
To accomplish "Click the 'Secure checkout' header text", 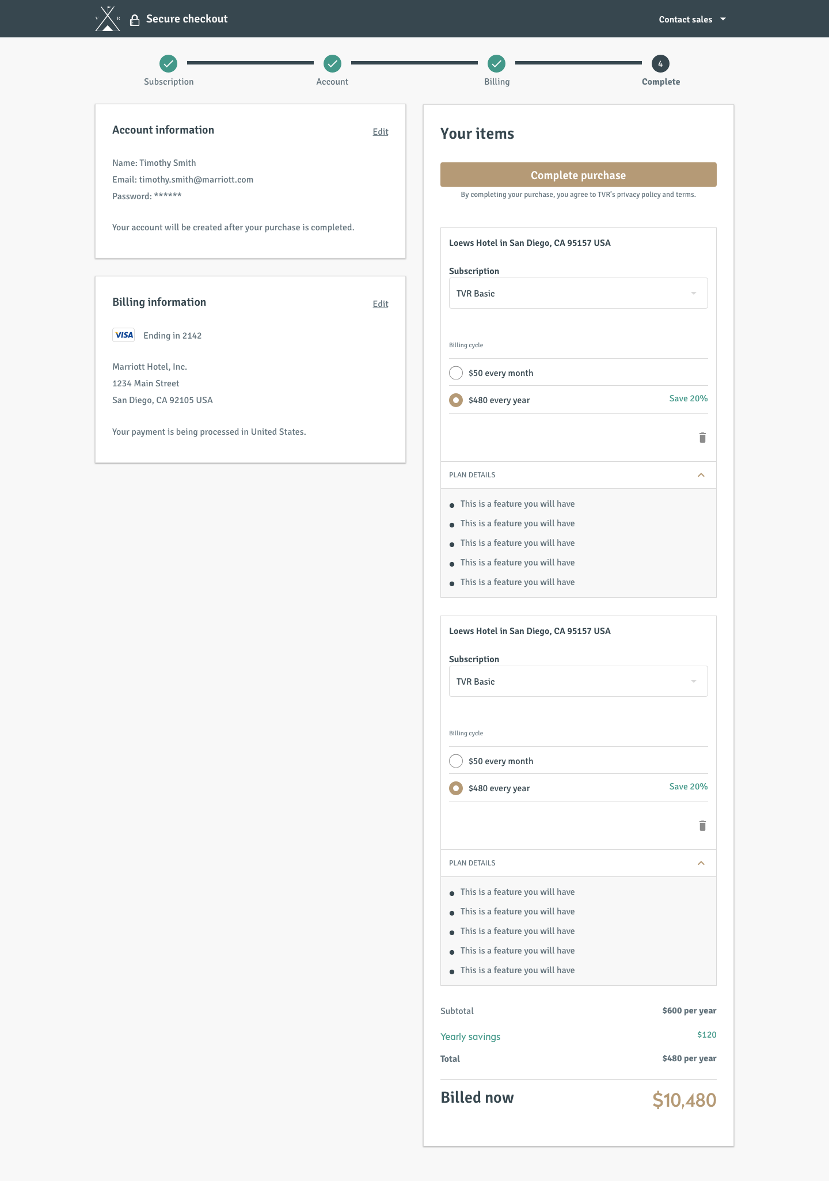I will click(x=187, y=19).
